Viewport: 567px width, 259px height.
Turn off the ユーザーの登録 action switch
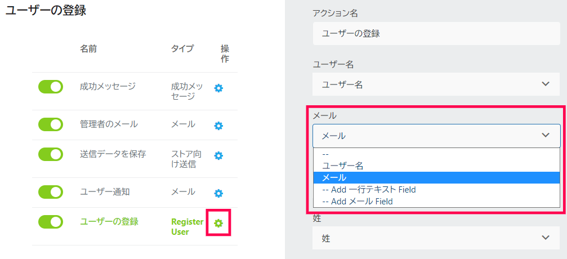click(x=51, y=222)
